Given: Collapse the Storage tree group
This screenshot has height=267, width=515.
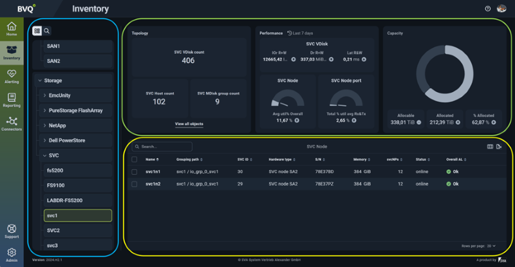Looking at the screenshot, I should click(39, 80).
